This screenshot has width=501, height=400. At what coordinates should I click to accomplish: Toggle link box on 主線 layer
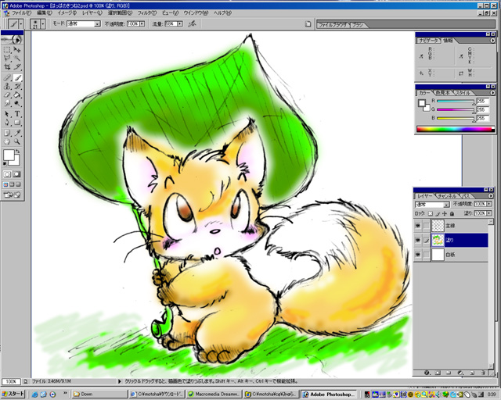[x=426, y=226]
